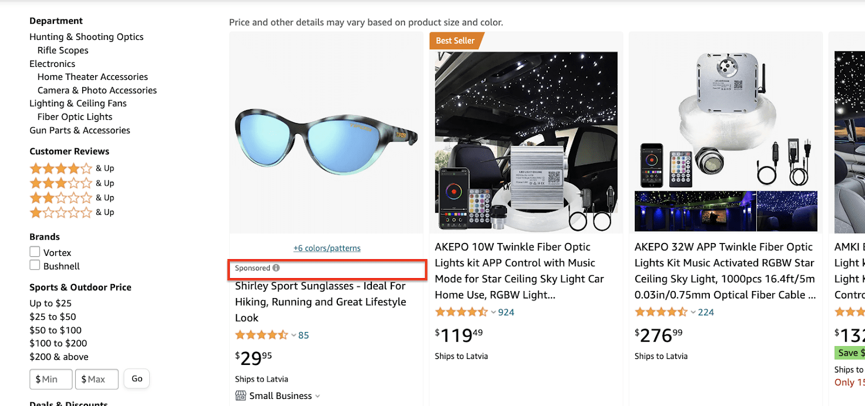Select the $25 to $50 price range

click(x=52, y=317)
